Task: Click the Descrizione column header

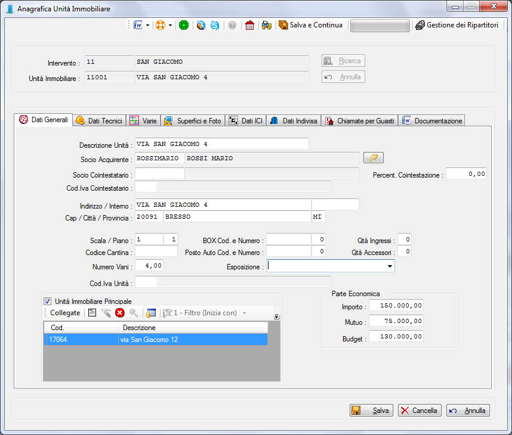Action: tap(193, 327)
